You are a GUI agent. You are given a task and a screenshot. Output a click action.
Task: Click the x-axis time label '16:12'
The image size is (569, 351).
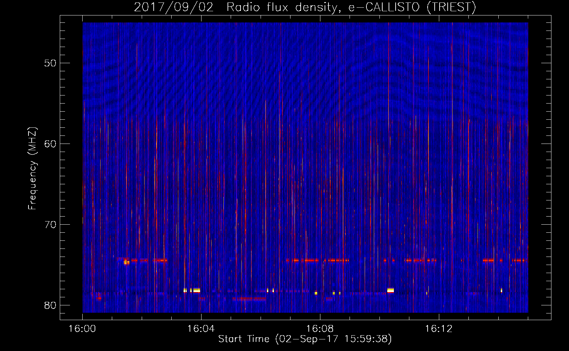[439, 329]
